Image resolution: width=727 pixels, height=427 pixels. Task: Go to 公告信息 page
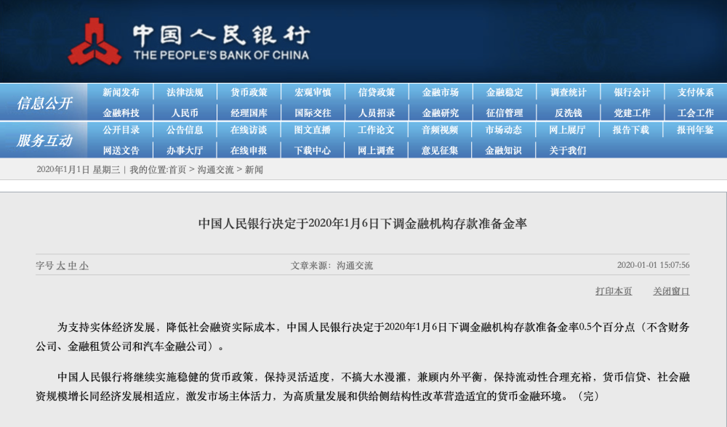(185, 130)
